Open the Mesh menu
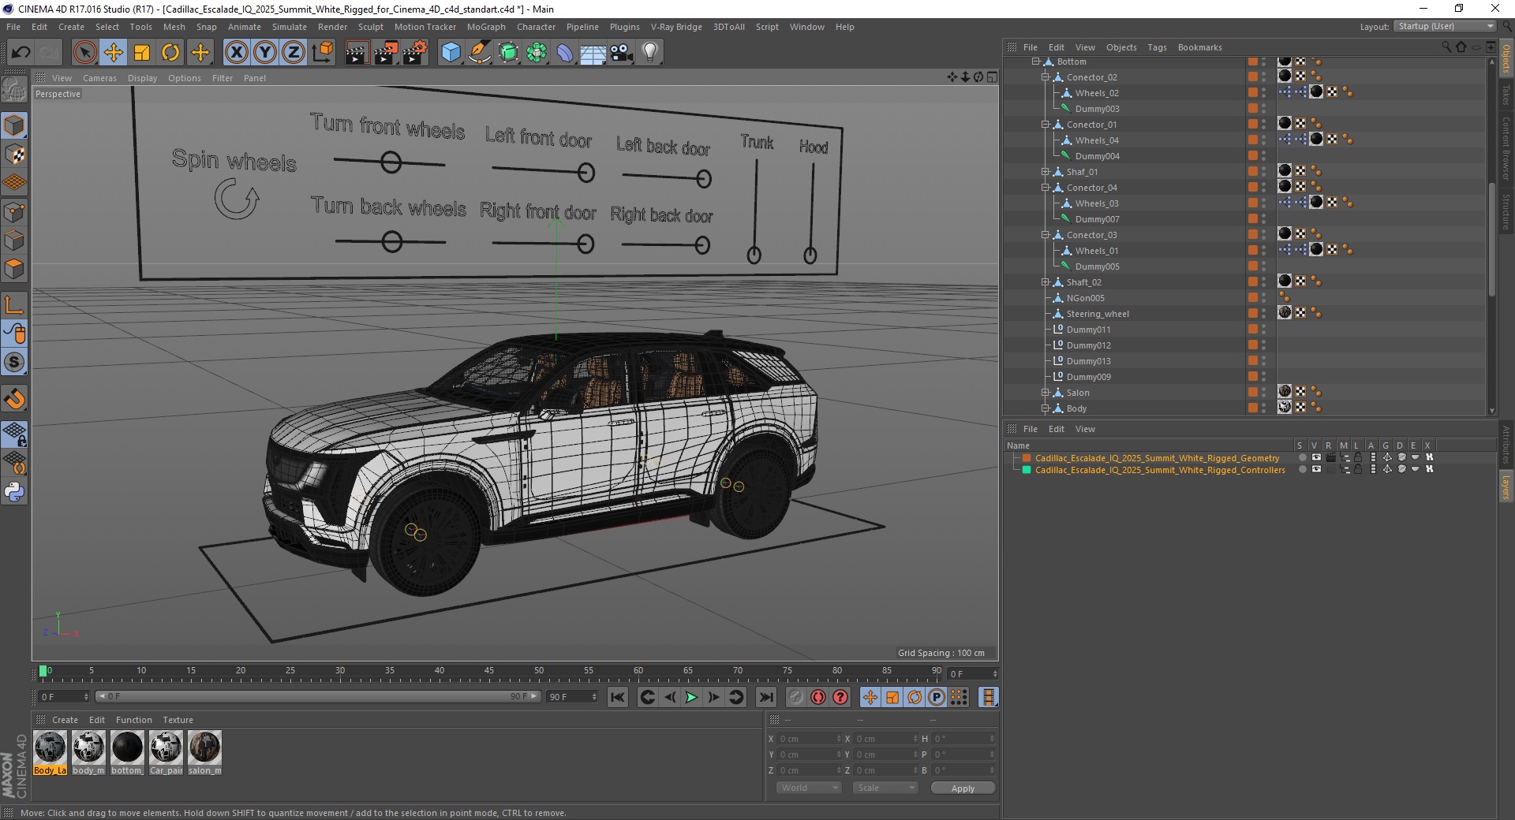Screen dimensions: 1515x820 click(174, 27)
